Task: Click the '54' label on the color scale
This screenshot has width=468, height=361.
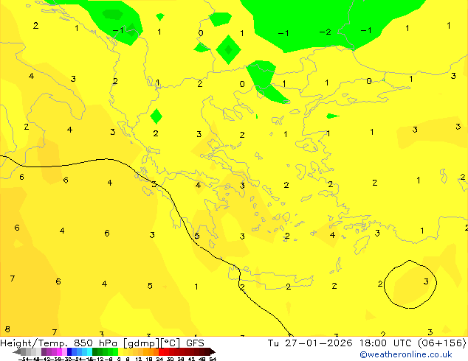Action: point(213,359)
